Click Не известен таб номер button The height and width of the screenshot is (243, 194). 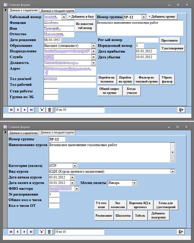(85, 26)
